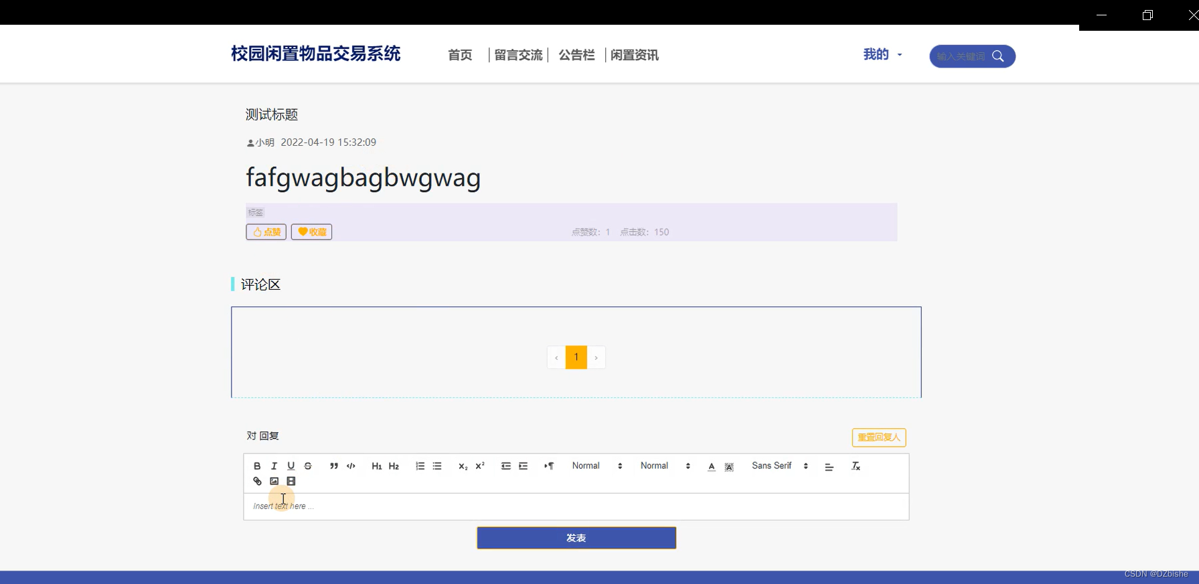Click the 点击数: 150 count
Viewport: 1199px width, 584px height.
point(644,232)
